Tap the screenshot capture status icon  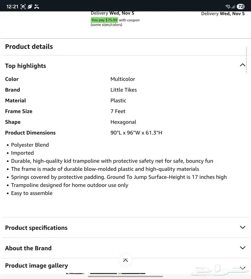23,6
